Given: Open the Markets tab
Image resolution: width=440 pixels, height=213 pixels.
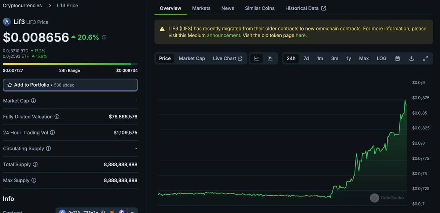Looking at the screenshot, I should point(201,8).
